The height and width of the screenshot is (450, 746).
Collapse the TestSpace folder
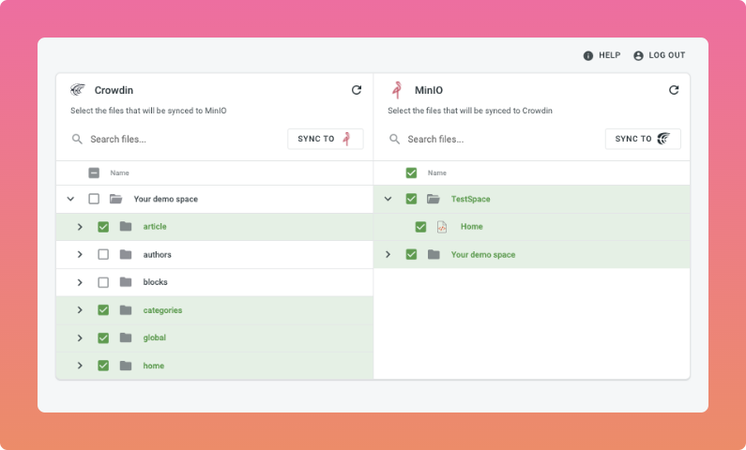(x=388, y=199)
